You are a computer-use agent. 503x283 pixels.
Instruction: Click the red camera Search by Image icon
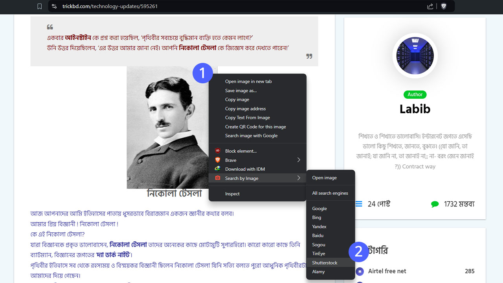click(217, 178)
